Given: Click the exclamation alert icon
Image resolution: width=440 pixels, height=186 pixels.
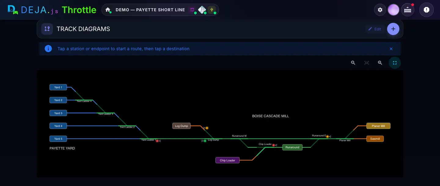Looking at the screenshot, I should pos(427,10).
